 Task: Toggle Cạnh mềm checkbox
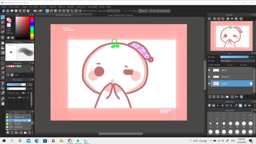122,11
